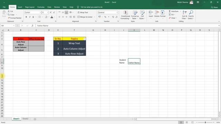Click Tell me what you want to do
The image size is (221, 124).
[92, 7]
